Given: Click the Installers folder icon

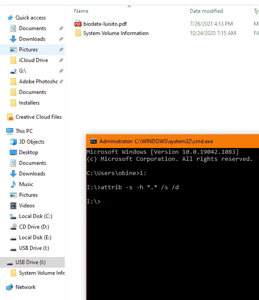Looking at the screenshot, I should (13, 103).
